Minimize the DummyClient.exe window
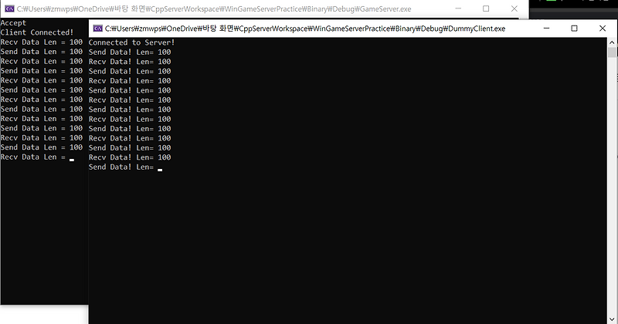The height and width of the screenshot is (324, 618). click(x=546, y=29)
